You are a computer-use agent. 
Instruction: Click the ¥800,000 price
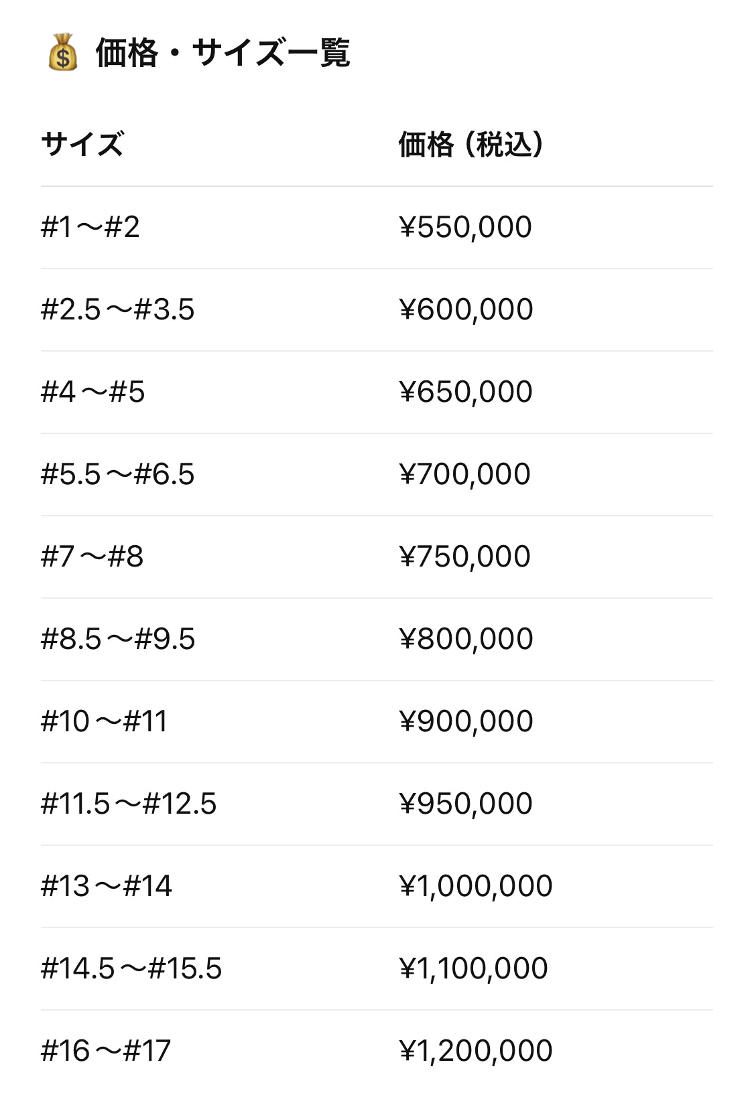pos(466,639)
